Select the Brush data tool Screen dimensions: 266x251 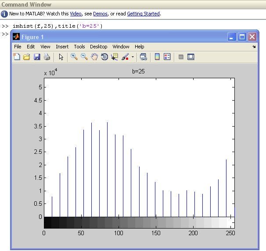125,57
